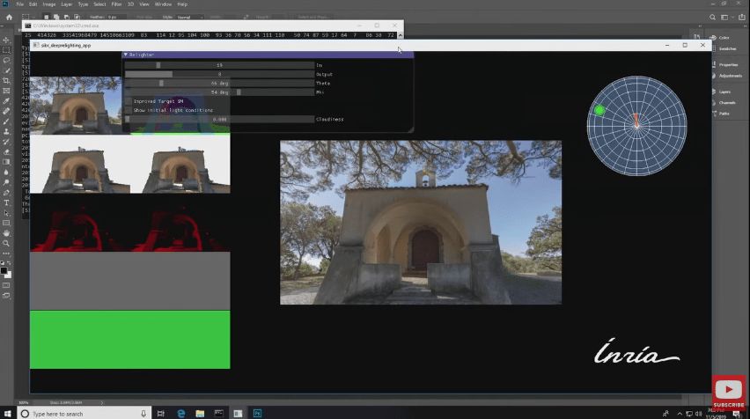Click the Feather input field
The height and width of the screenshot is (419, 750).
[x=114, y=18]
